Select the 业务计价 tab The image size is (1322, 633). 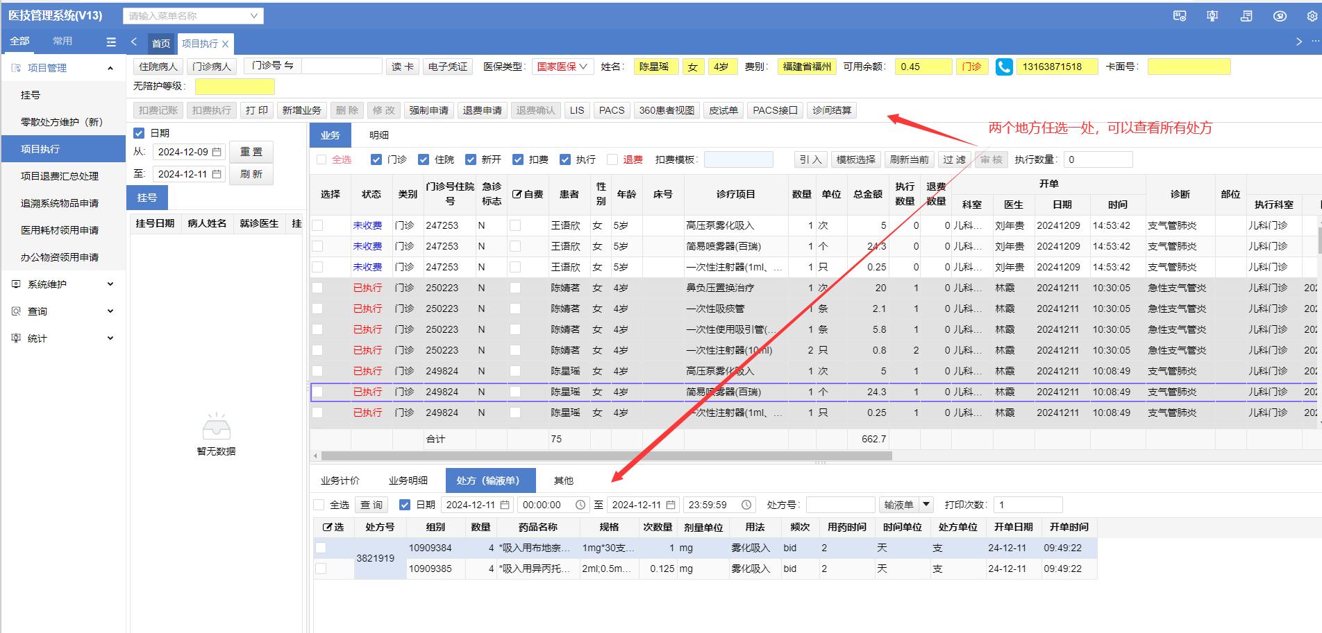[x=340, y=480]
